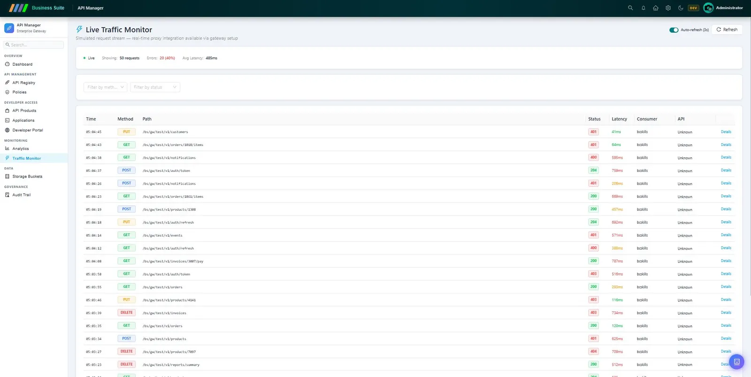Click the errors count 20 (40%)
This screenshot has width=751, height=377.
coord(167,58)
